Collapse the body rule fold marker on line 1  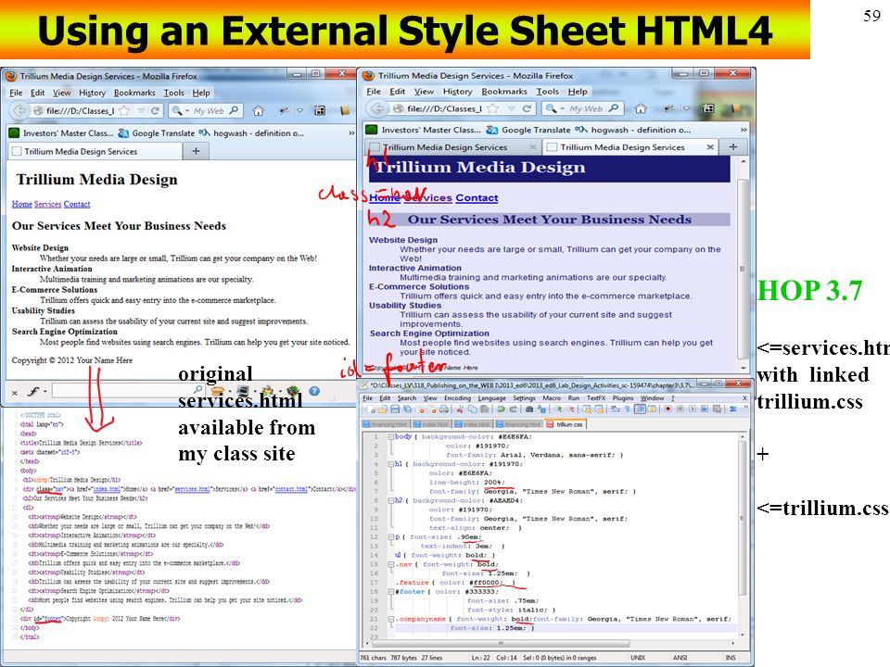point(390,436)
